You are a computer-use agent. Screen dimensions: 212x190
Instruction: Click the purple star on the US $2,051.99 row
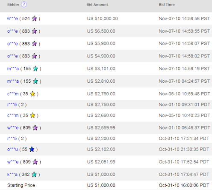point(35,162)
